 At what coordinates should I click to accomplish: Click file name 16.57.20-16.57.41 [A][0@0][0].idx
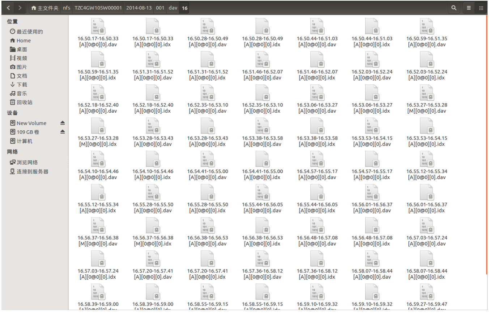pyautogui.click(x=207, y=274)
